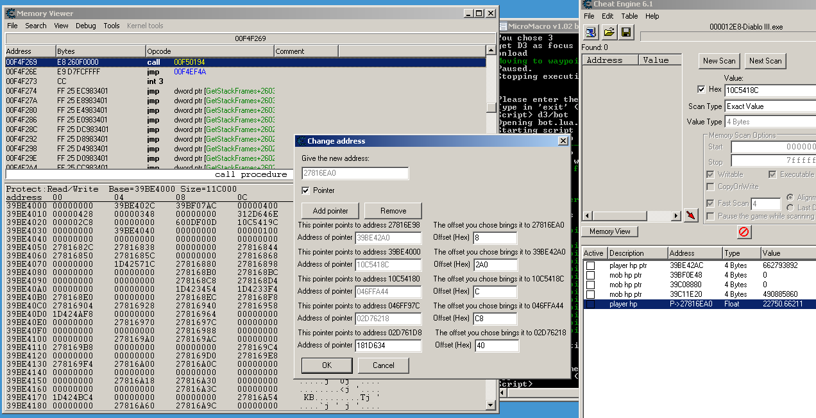
Task: Click the Cheat Engine title bar icon
Action: (586, 4)
